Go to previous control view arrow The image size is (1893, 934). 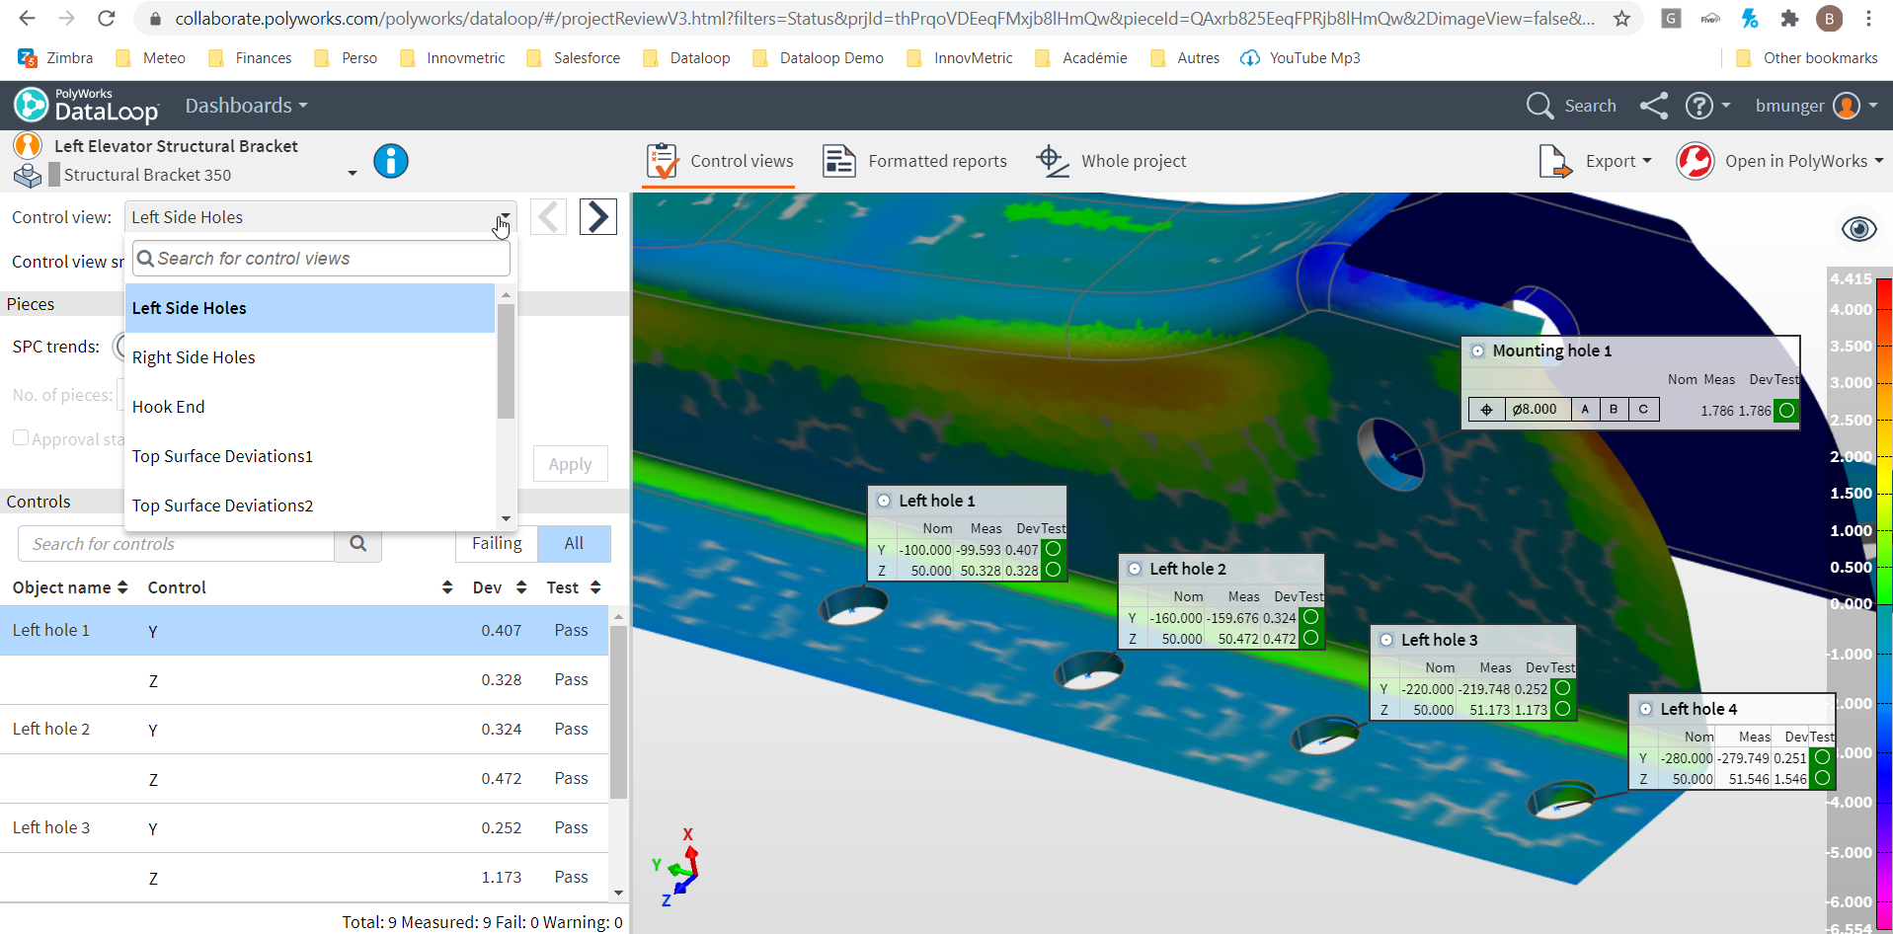tap(548, 216)
